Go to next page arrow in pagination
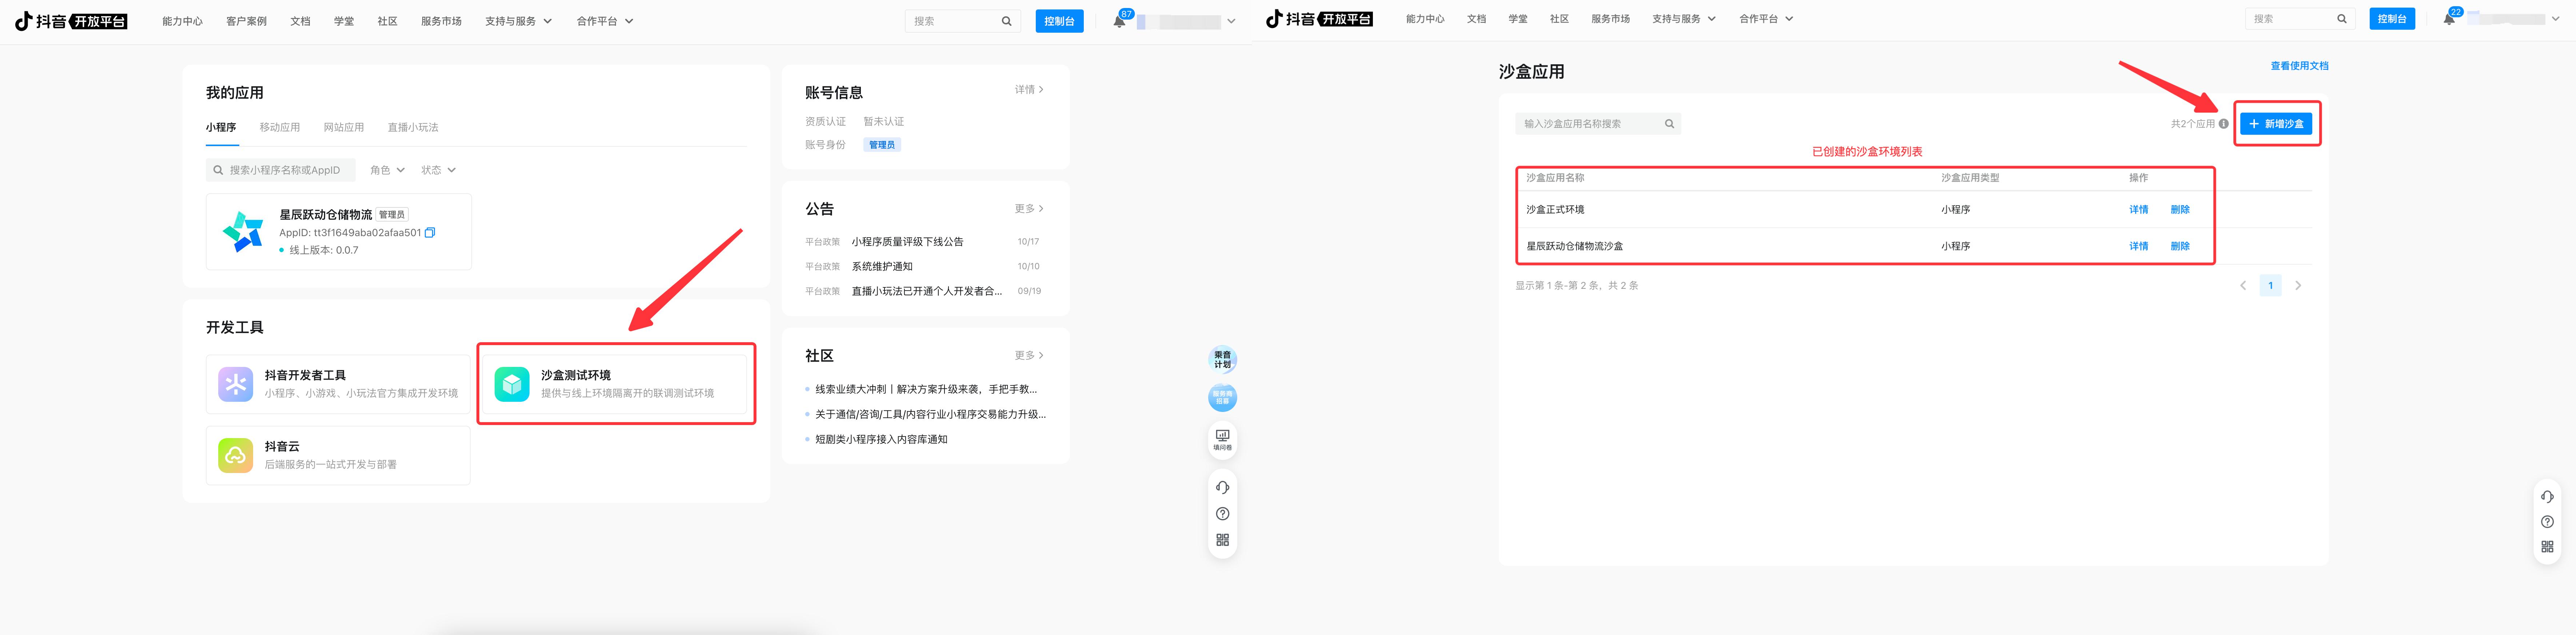This screenshot has height=635, width=2576. click(2298, 286)
